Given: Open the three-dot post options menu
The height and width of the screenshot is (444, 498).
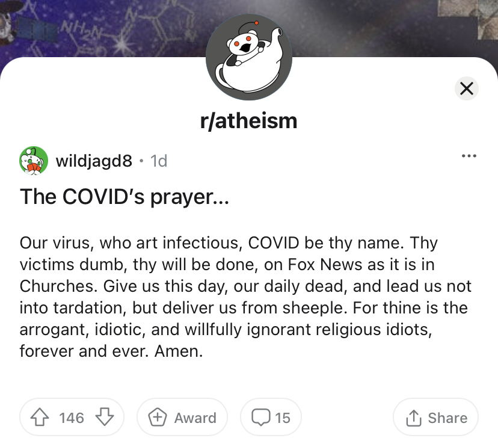Looking at the screenshot, I should (x=469, y=156).
